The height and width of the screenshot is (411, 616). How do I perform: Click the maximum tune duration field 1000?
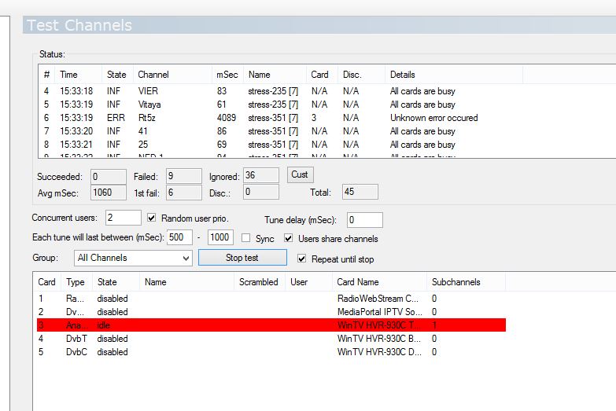pos(220,237)
